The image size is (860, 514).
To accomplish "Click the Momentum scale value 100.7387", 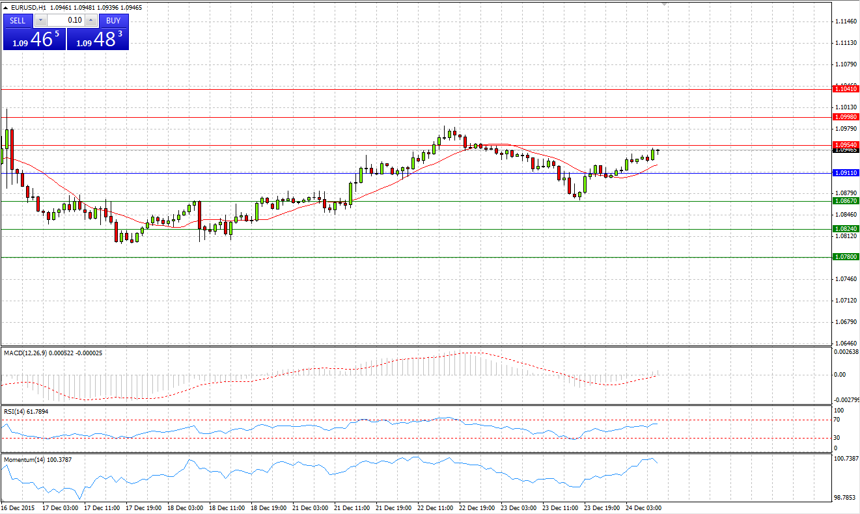I will [x=847, y=459].
